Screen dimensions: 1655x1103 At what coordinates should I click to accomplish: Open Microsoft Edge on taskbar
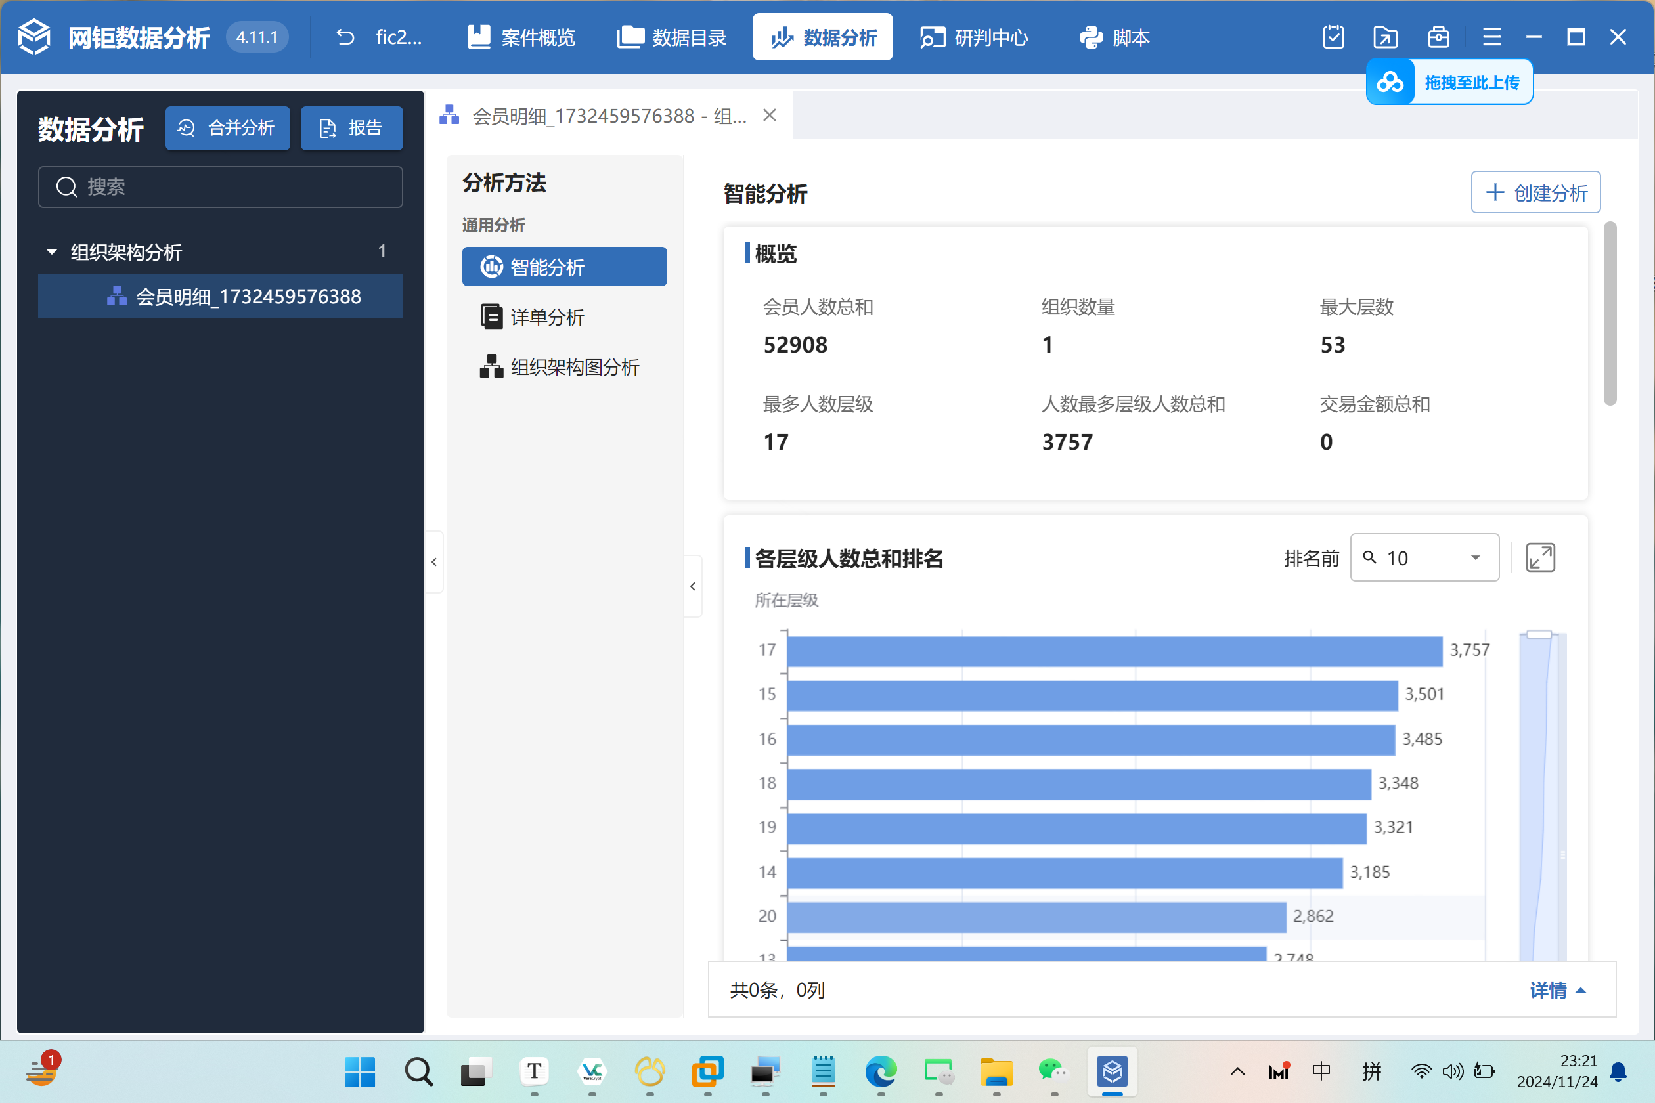pyautogui.click(x=881, y=1072)
